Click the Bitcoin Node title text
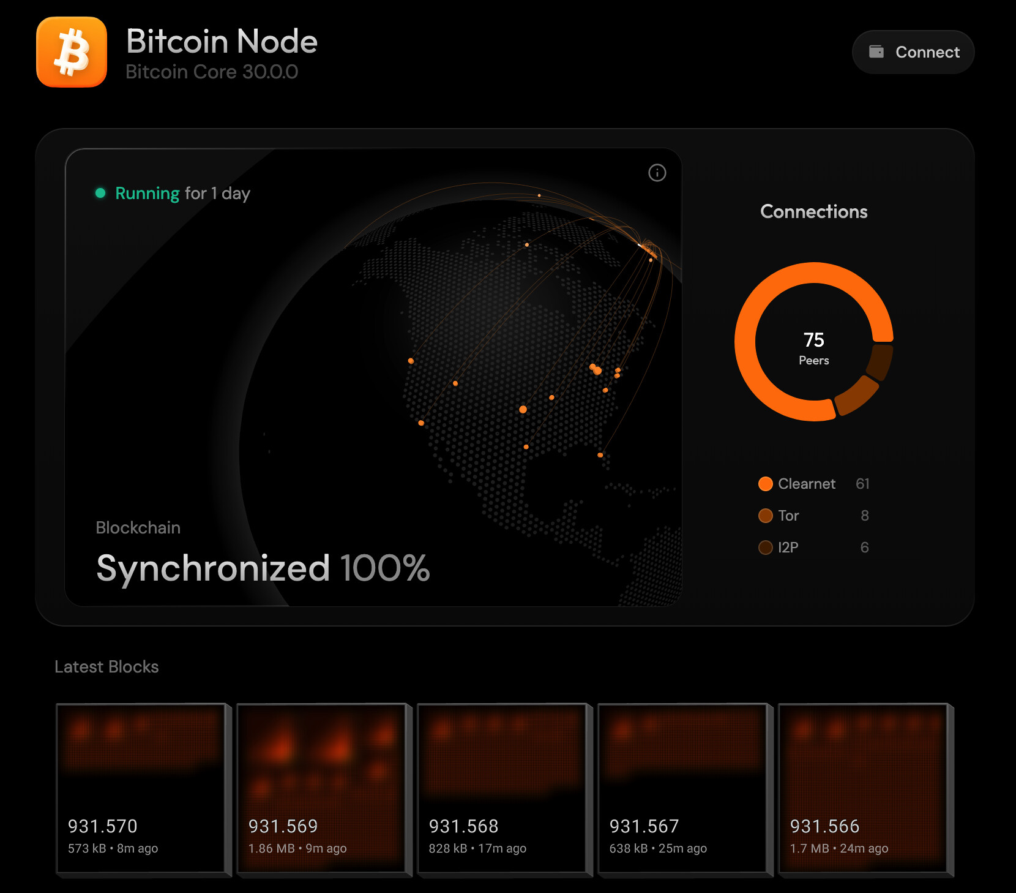1016x893 pixels. [x=222, y=41]
